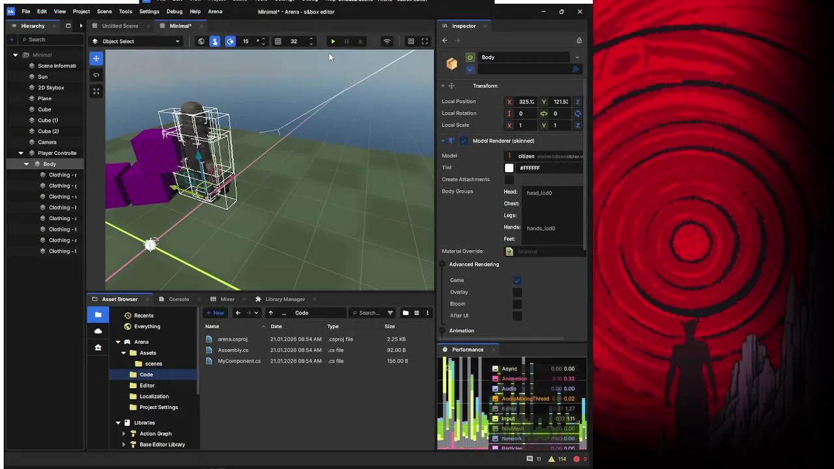Select the Scale gizmo tool
Image resolution: width=834 pixels, height=469 pixels.
pos(96,91)
